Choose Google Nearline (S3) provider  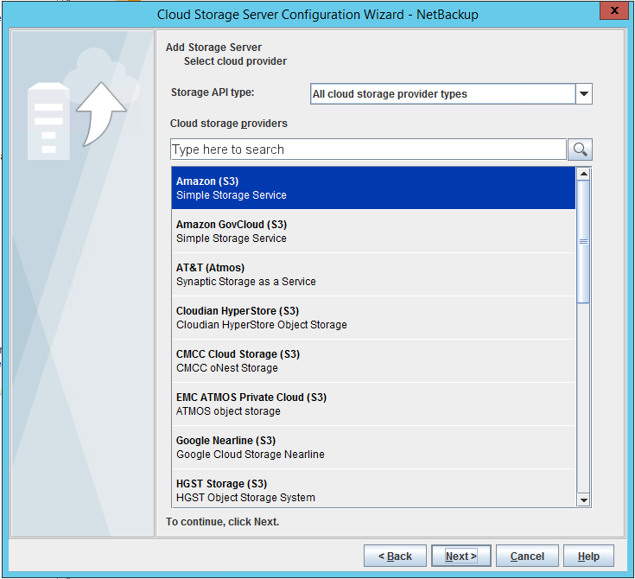point(373,447)
